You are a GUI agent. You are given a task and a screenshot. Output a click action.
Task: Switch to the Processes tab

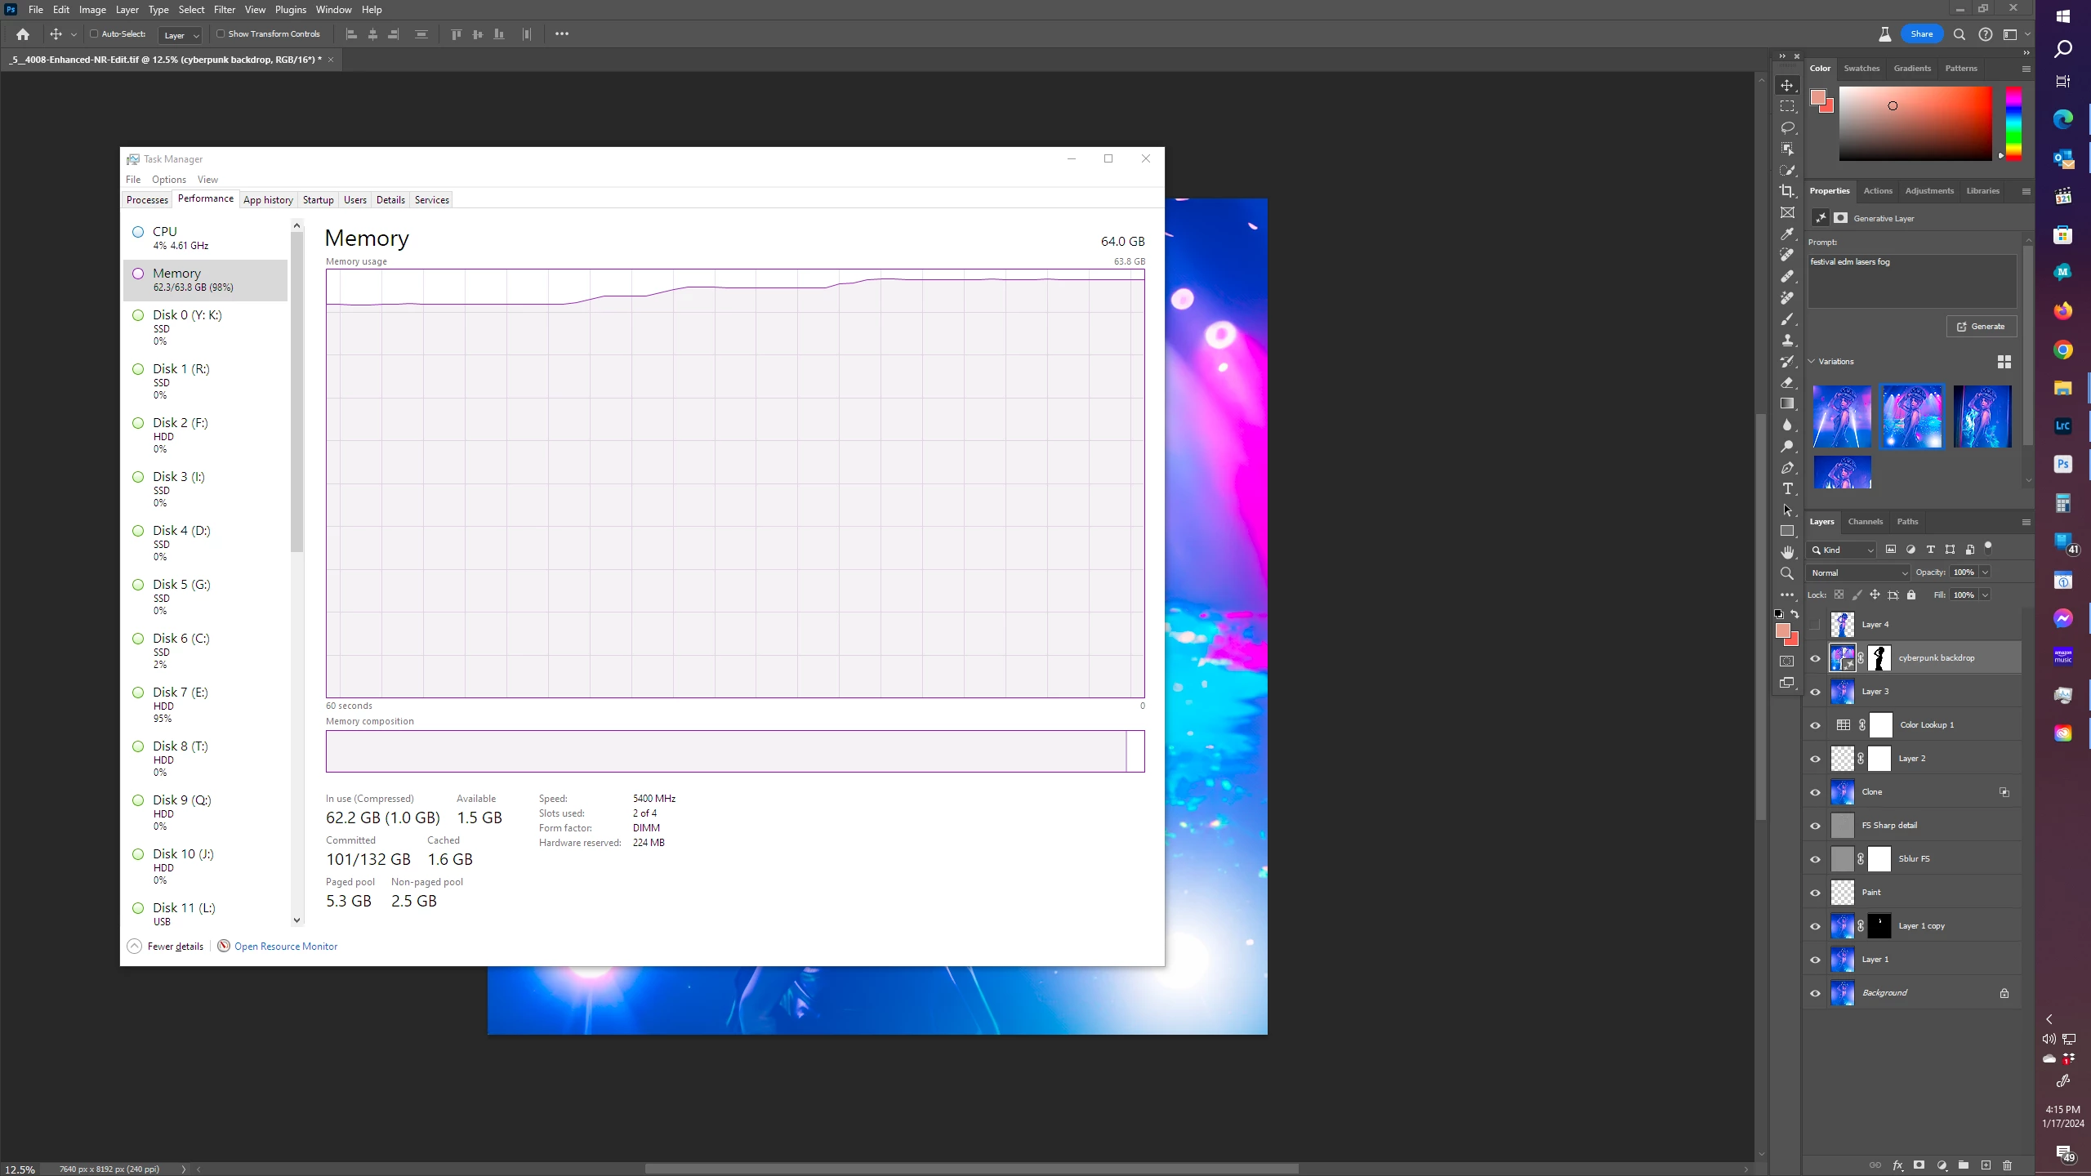coord(147,200)
